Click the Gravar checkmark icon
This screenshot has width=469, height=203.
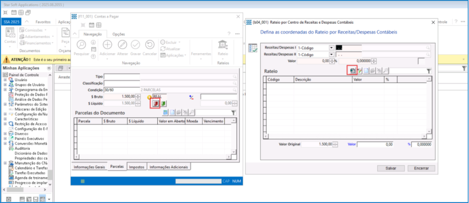click(x=135, y=45)
